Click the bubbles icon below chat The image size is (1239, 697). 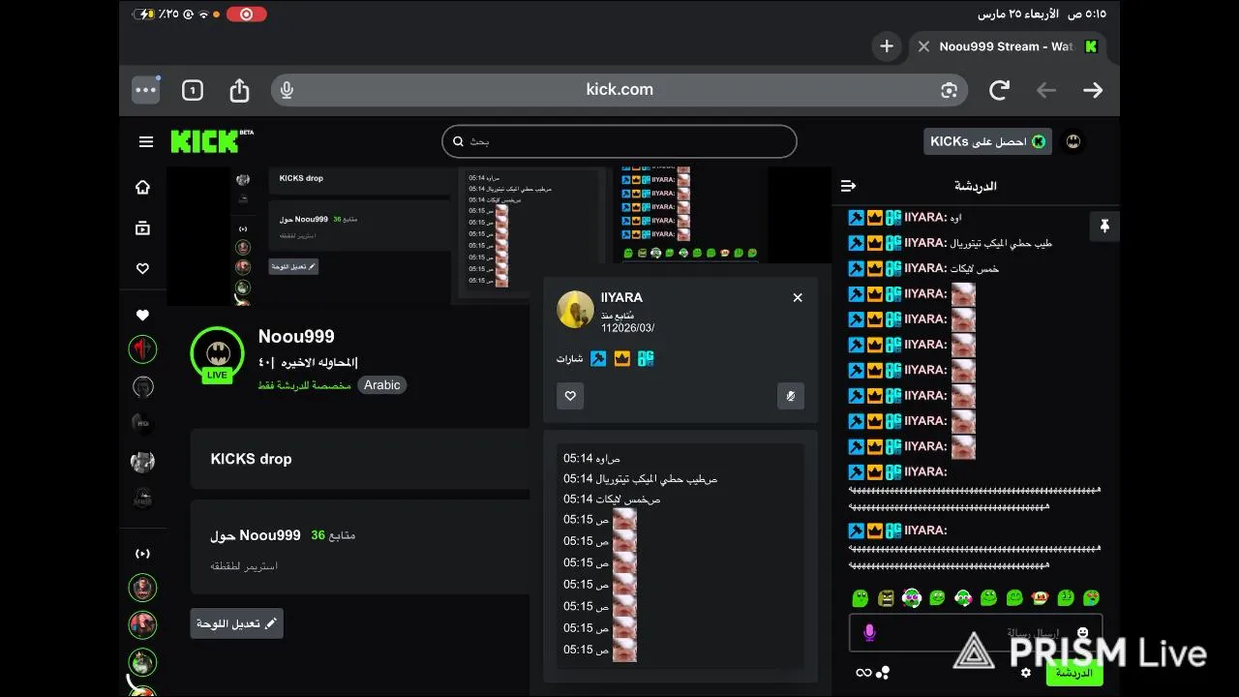click(x=884, y=673)
